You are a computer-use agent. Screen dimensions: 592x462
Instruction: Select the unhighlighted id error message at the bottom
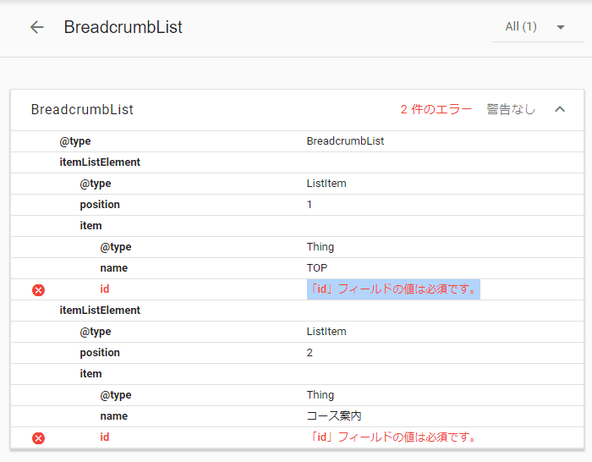point(392,437)
